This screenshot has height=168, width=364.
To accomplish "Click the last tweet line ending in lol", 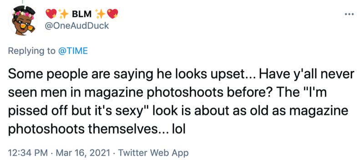I will tap(97, 129).
